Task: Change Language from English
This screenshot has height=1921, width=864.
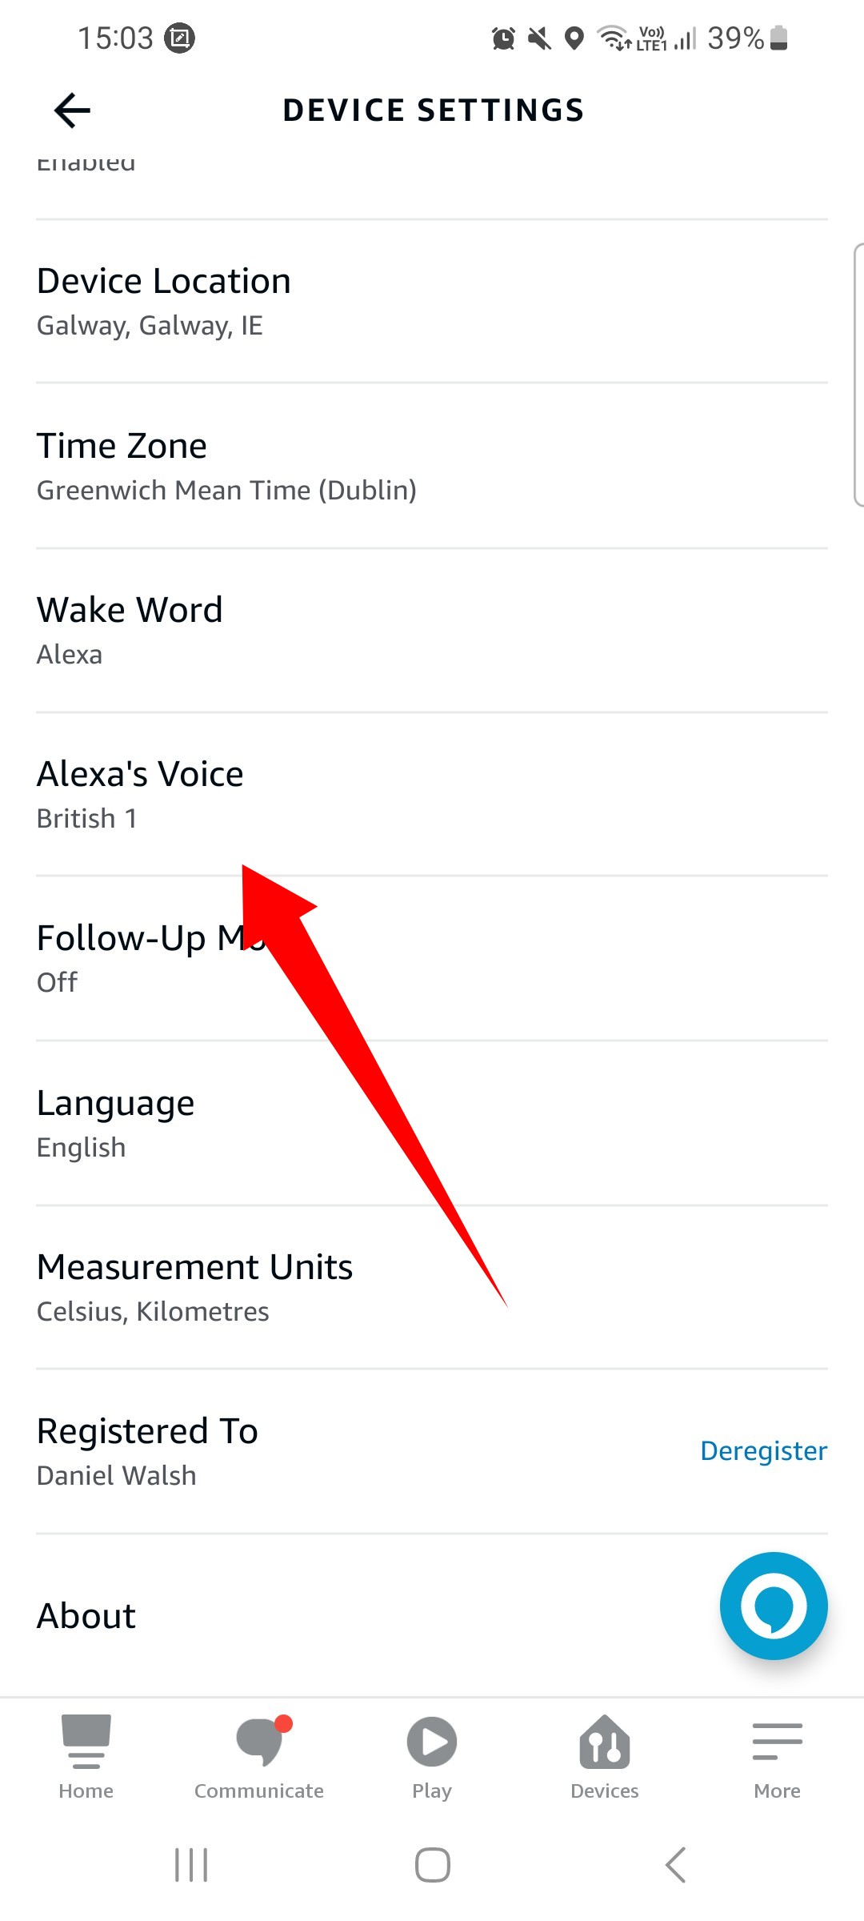Action: pos(432,1123)
